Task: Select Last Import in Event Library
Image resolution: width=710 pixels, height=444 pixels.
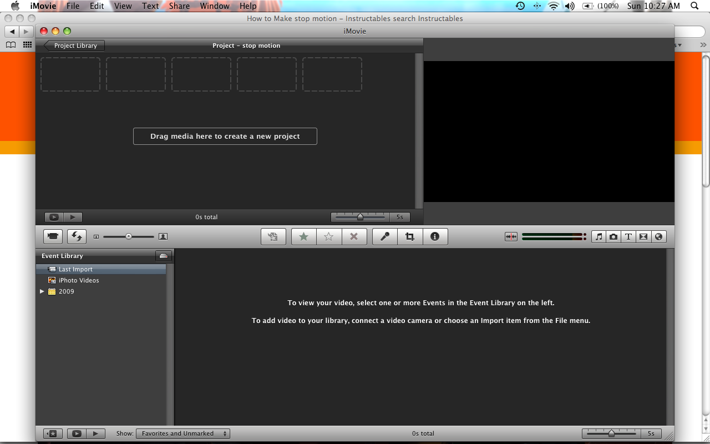Action: [101, 269]
